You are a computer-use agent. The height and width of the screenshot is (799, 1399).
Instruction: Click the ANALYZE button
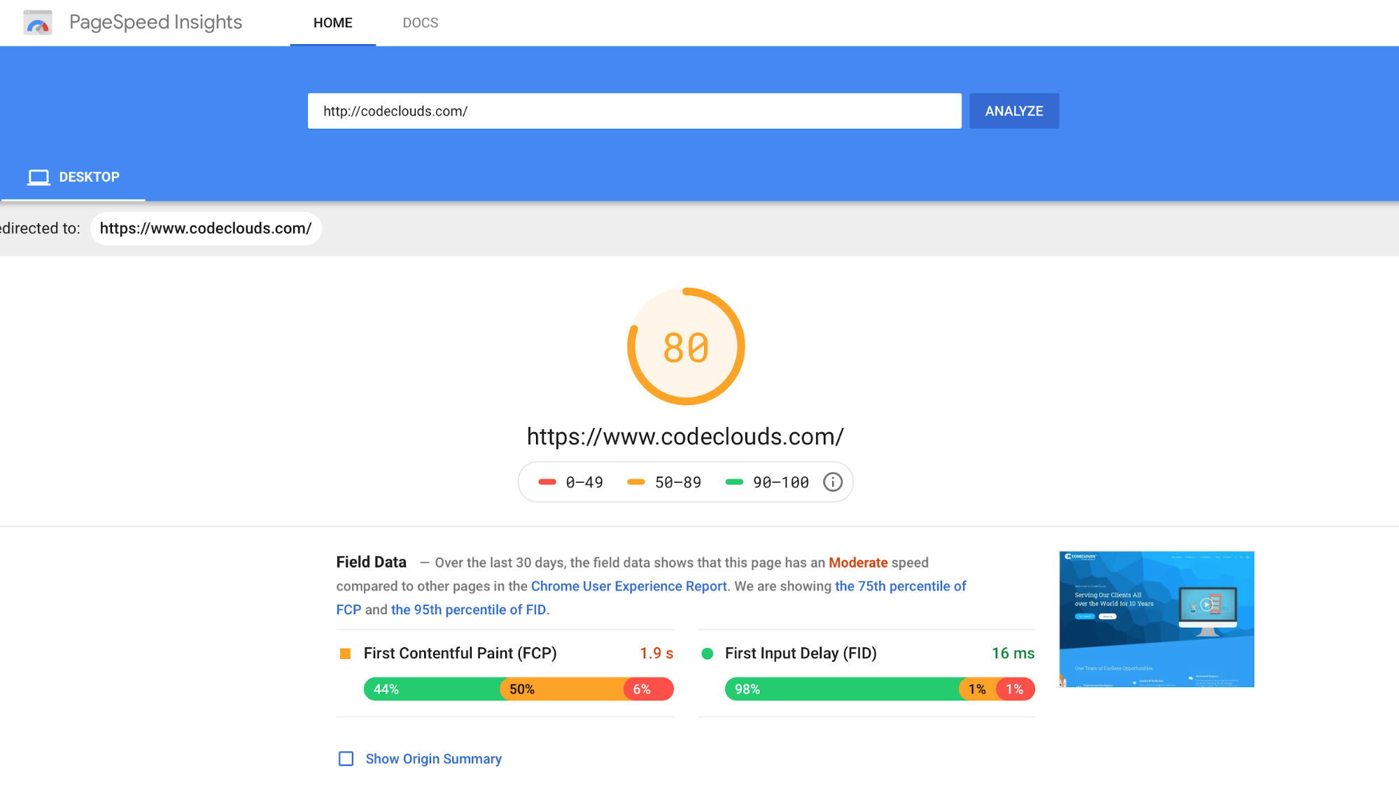click(x=1013, y=111)
